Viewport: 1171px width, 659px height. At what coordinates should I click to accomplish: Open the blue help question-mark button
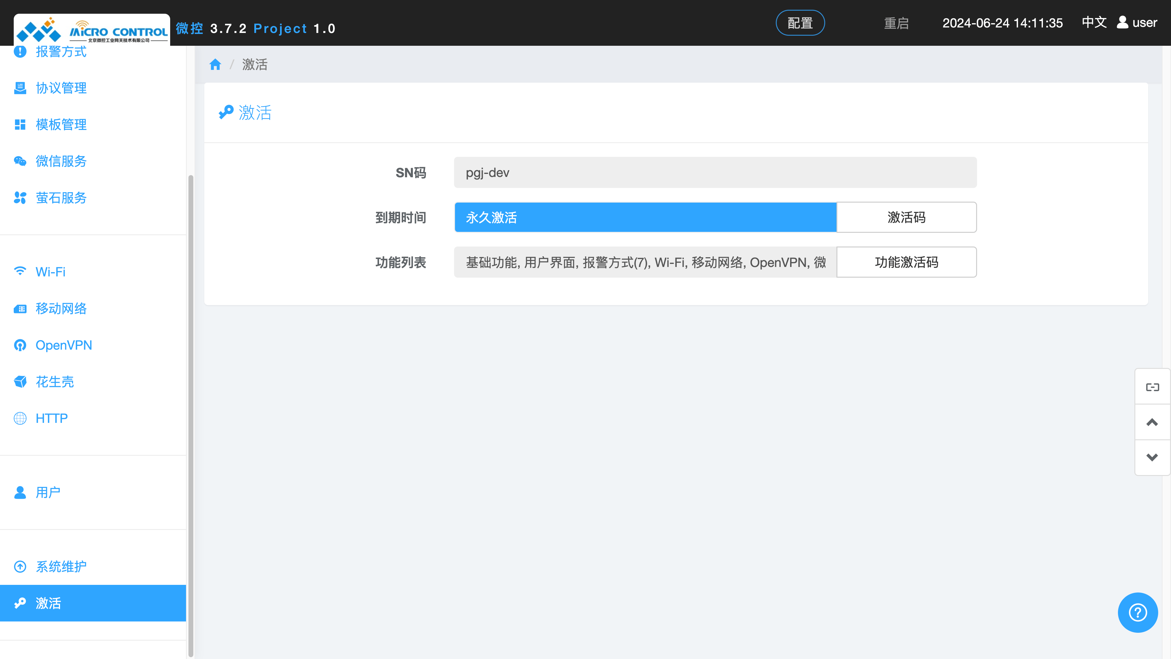[1137, 612]
